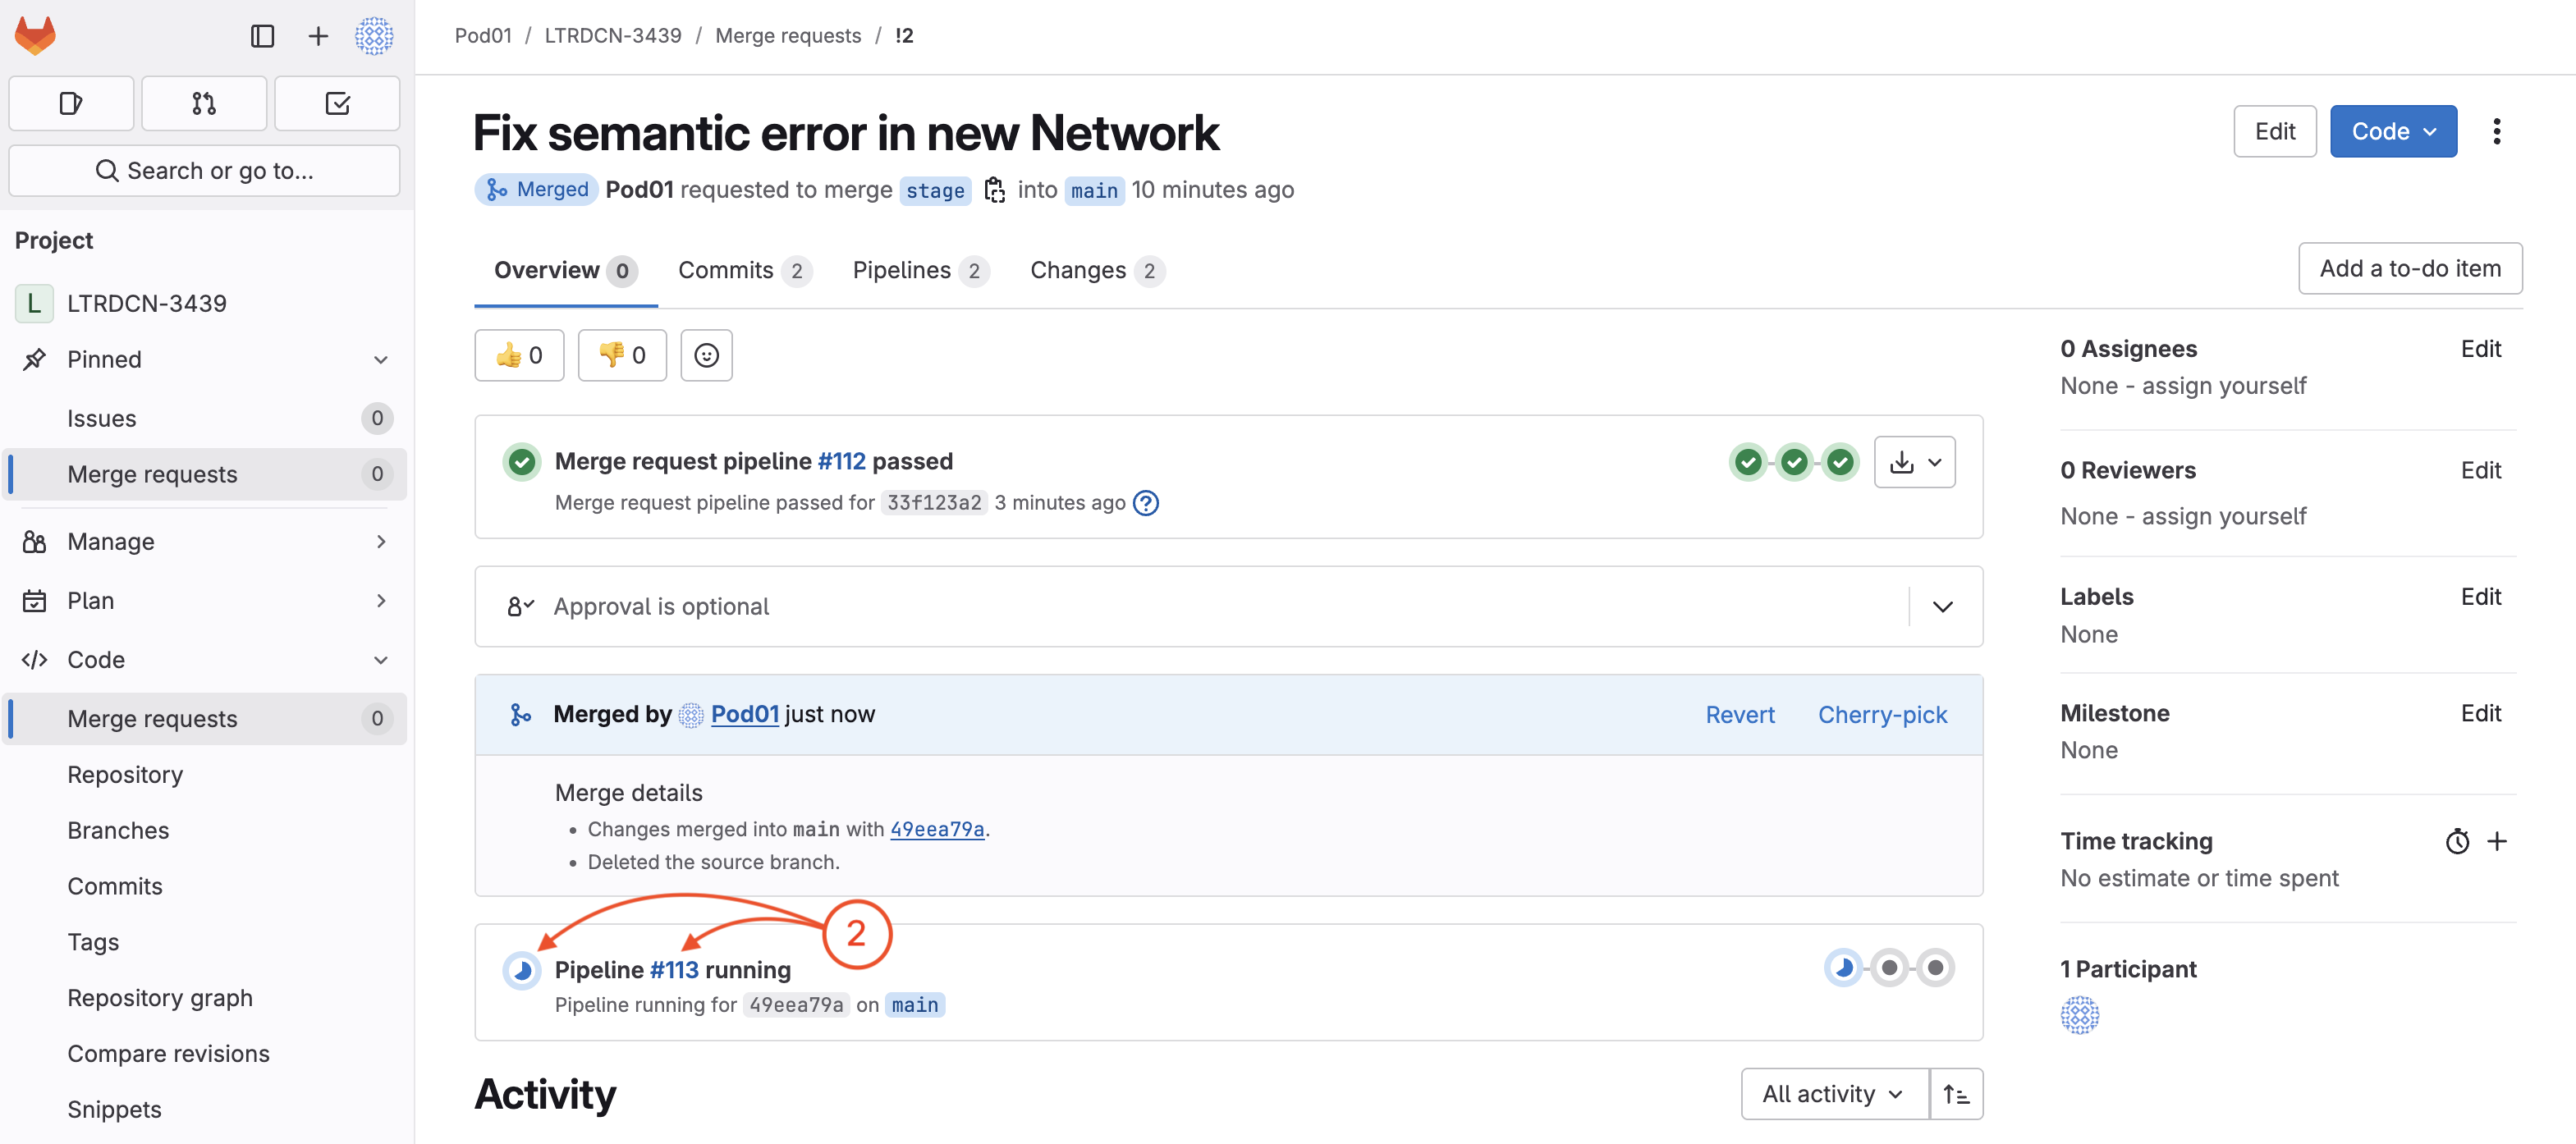Click the Cherry-pick button
Viewport: 2576px width, 1144px height.
pos(1882,716)
